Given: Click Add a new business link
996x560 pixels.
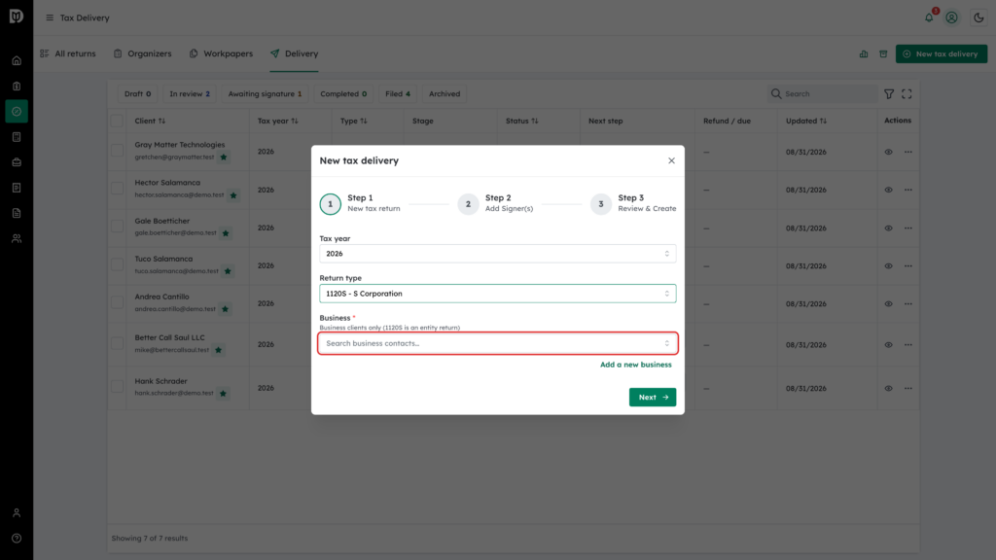Looking at the screenshot, I should [636, 365].
